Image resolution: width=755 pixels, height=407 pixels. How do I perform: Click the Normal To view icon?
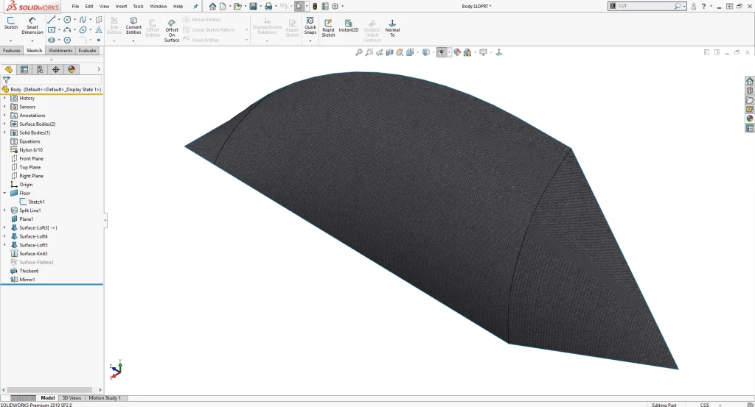(392, 28)
